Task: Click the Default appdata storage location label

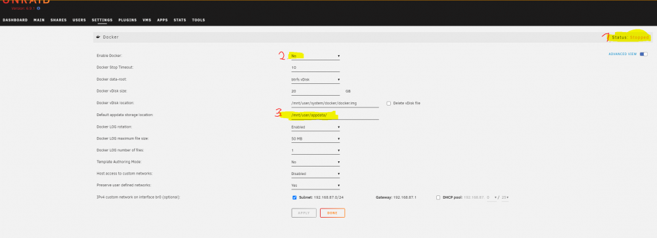Action: pyautogui.click(x=124, y=115)
